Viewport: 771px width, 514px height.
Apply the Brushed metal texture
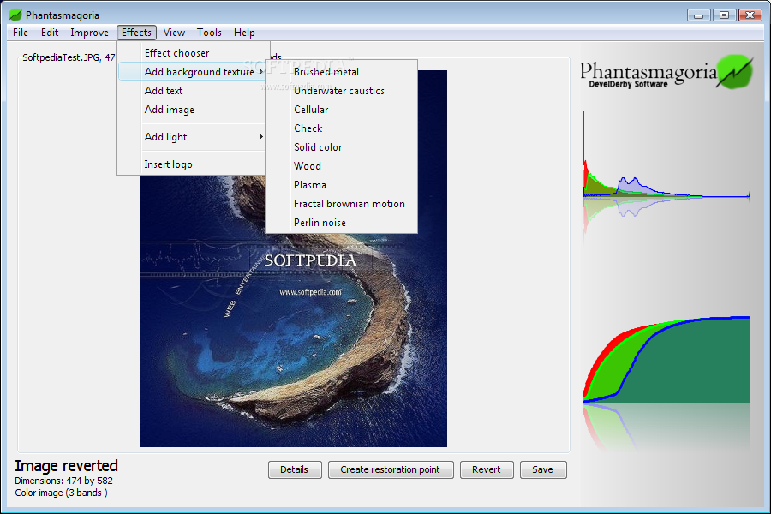coord(341,72)
